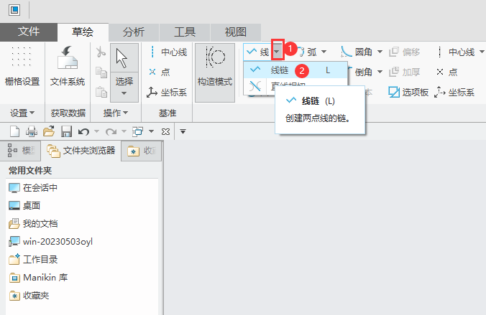Viewport: 486px width, 315px height.
Task: Click the datum Coordinate System (坐标系) tool
Action: 167,93
